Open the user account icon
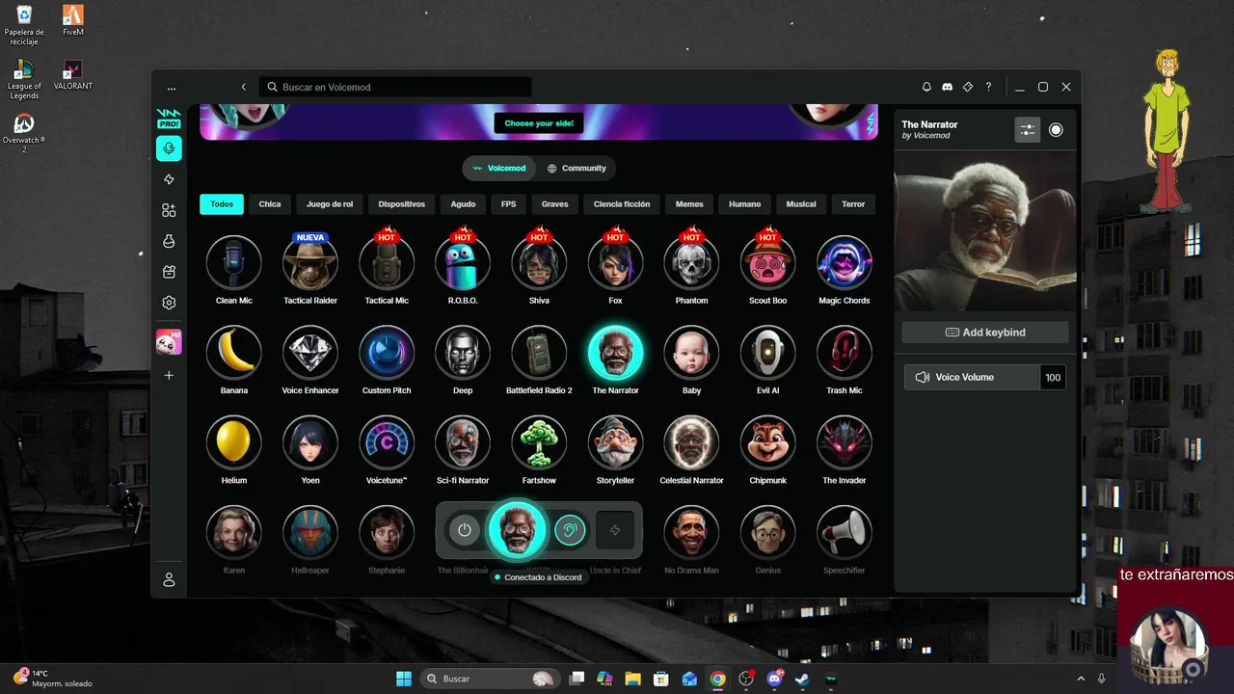1234x694 pixels. point(169,579)
